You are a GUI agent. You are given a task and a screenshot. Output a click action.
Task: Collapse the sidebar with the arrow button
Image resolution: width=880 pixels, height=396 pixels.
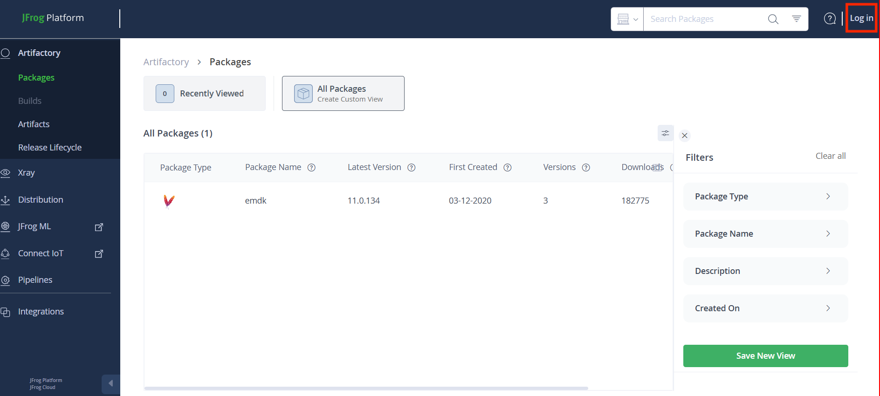tap(110, 384)
